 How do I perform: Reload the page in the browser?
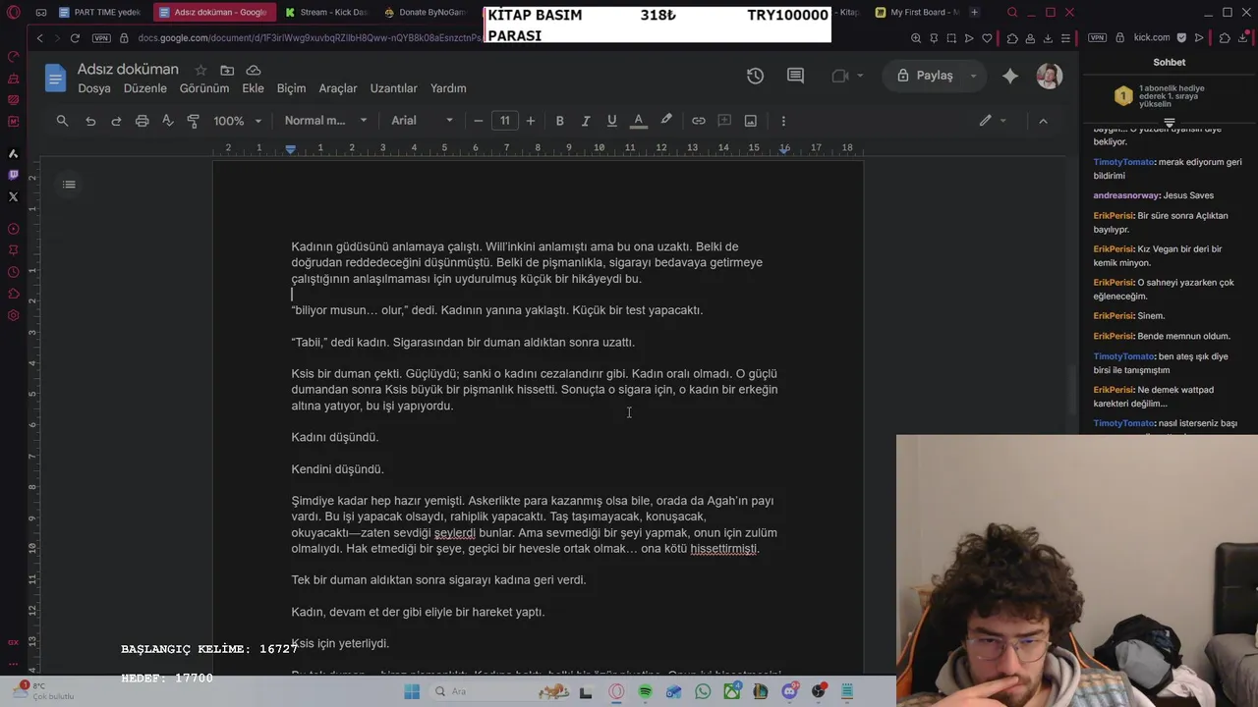tap(75, 38)
